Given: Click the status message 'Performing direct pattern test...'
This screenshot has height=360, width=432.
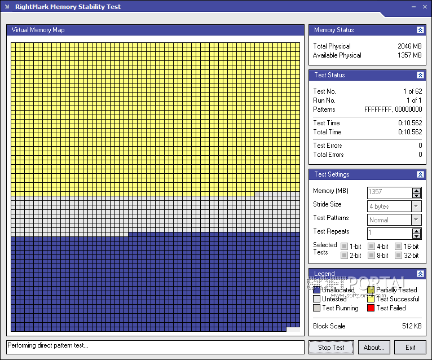Looking at the screenshot, I should tap(48, 345).
